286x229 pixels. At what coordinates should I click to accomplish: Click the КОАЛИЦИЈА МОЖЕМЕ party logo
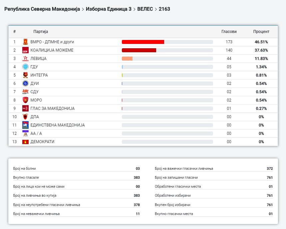click(25, 50)
